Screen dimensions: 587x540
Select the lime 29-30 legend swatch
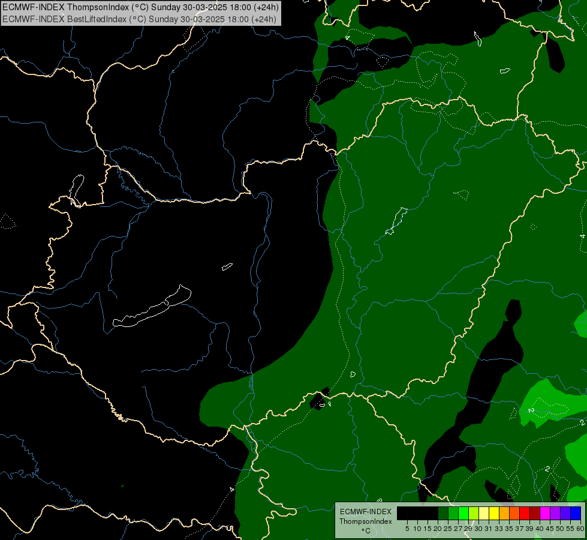click(474, 513)
